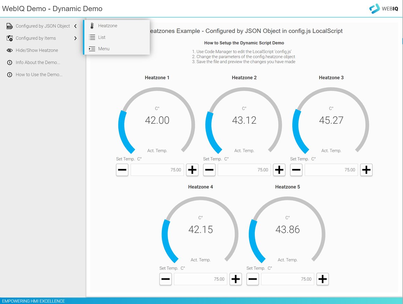Increase Heatzone 1 set temperature with plus button
Viewport: 403px width, 304px height.
(x=192, y=170)
